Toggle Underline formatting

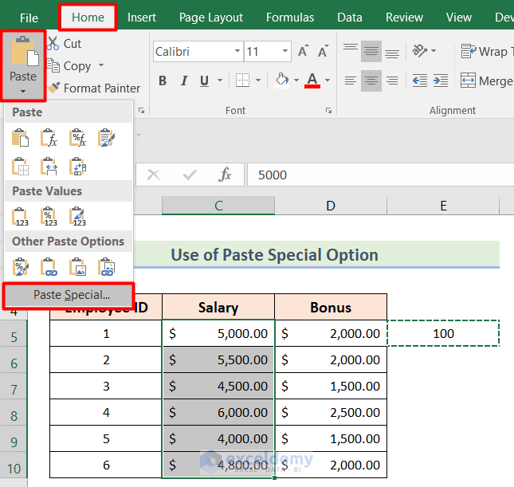[204, 81]
